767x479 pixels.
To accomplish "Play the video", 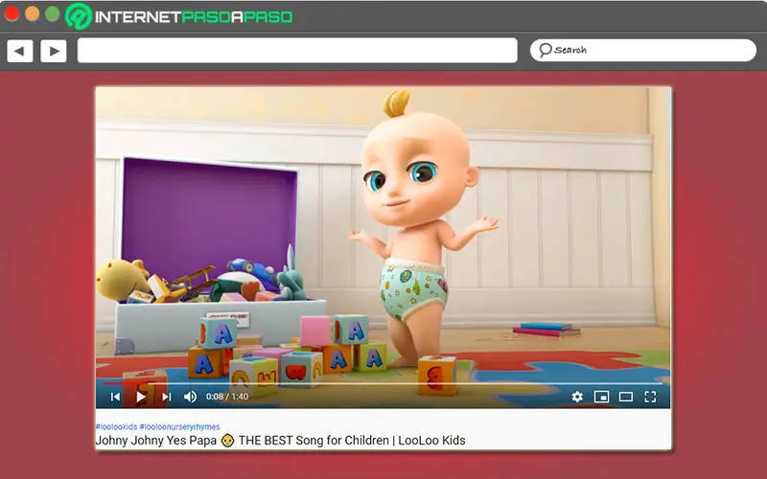I will point(141,397).
